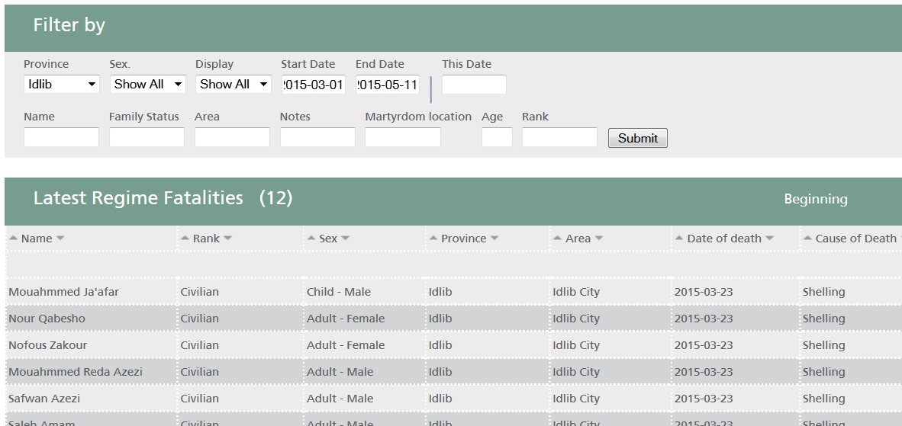Sort Name column ascending with up arrow
902x426 pixels.
click(x=14, y=239)
